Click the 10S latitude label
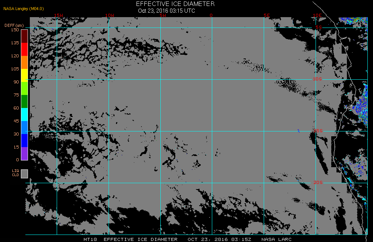The height and width of the screenshot is (242, 373). click(317, 79)
